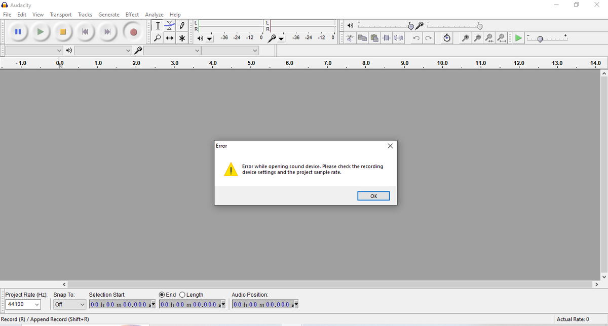
Task: Open the Snap To dropdown
Action: (83, 304)
